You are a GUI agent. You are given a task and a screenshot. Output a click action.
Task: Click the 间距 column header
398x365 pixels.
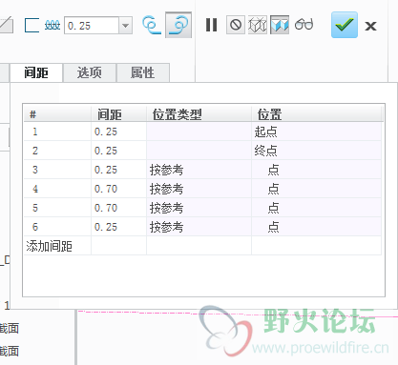coord(118,114)
